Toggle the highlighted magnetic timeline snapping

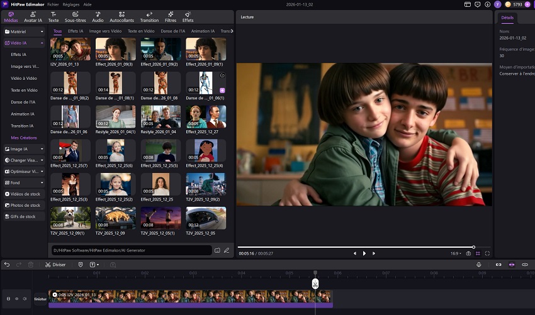tap(512, 265)
